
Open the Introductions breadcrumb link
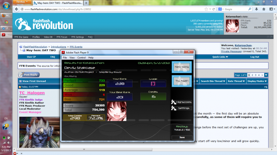coord(59,47)
